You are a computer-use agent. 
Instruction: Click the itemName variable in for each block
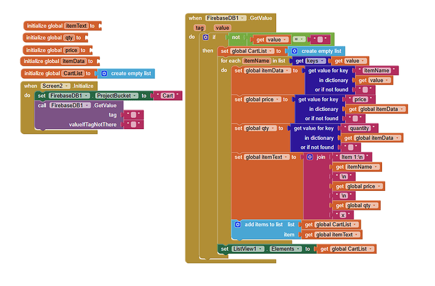[x=257, y=60]
